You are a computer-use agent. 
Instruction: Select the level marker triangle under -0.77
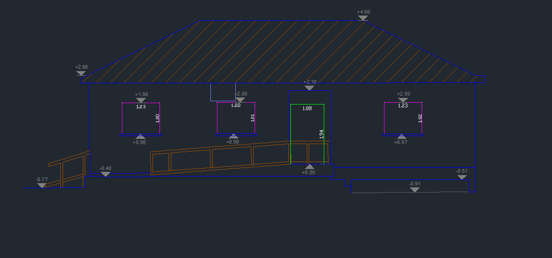click(41, 185)
